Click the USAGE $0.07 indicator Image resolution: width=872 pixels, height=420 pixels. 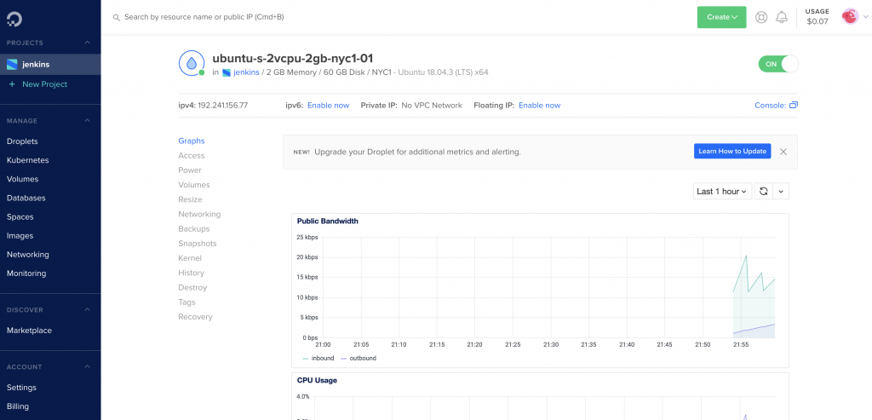click(817, 17)
